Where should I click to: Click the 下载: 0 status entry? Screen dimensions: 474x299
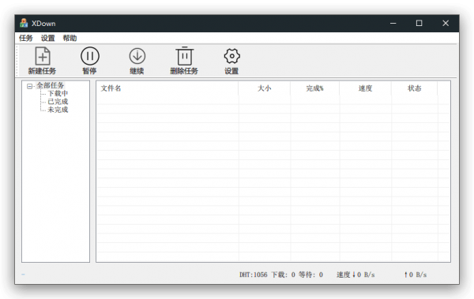coord(284,275)
